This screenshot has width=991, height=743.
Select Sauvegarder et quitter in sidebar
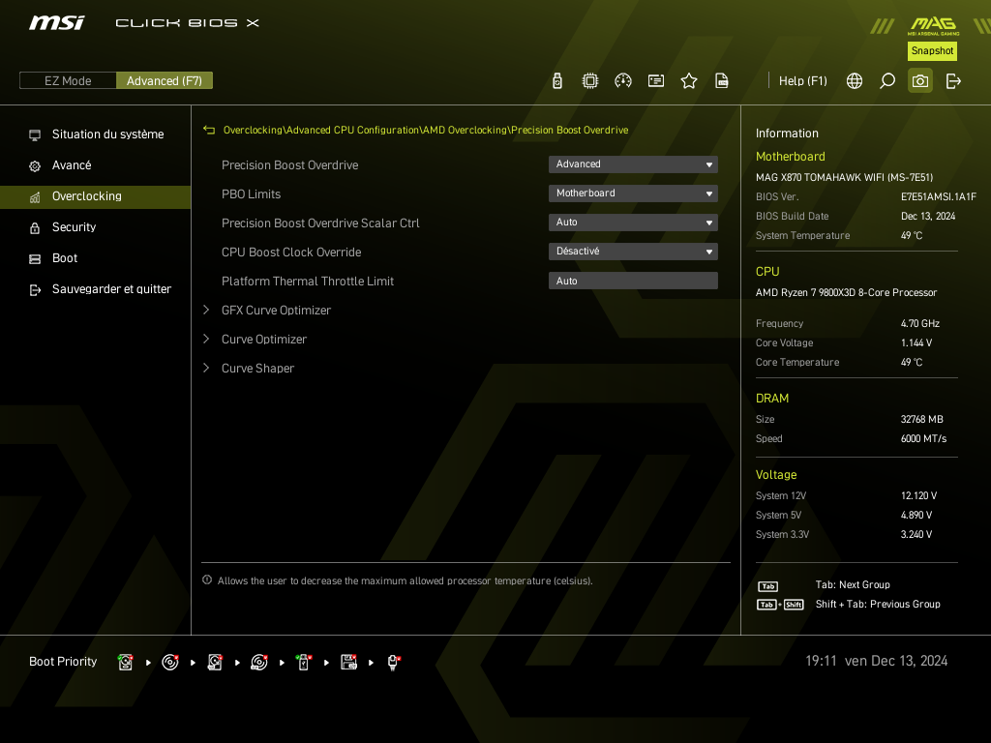(x=111, y=289)
